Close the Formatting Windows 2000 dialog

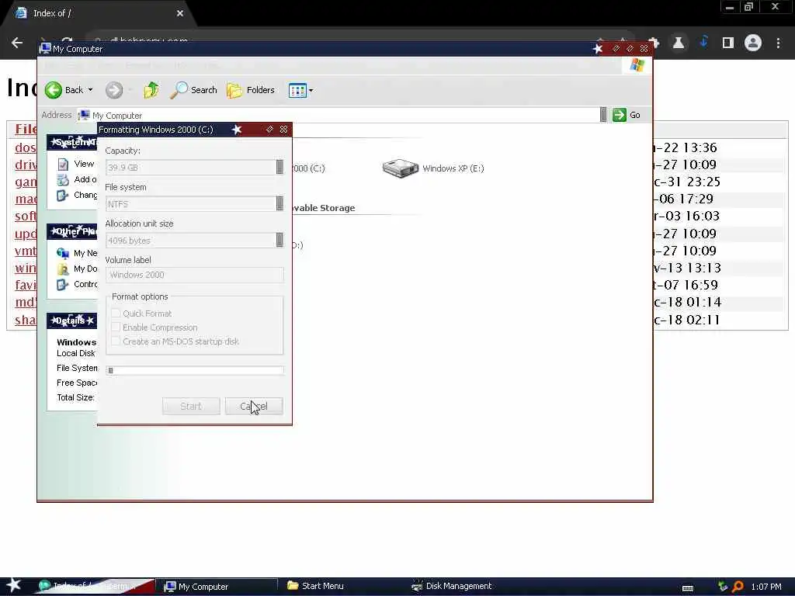pos(284,130)
